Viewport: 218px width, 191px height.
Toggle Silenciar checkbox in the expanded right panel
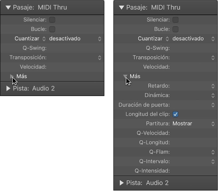tap(176, 20)
